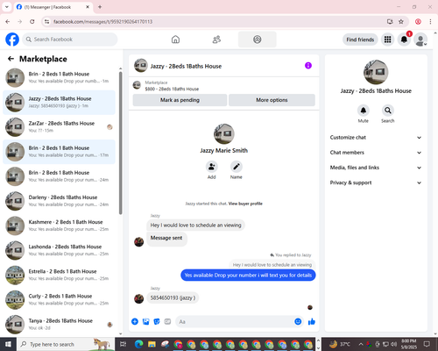Go back using the Marketplace arrow
Image resolution: width=438 pixels, height=351 pixels.
11,59
